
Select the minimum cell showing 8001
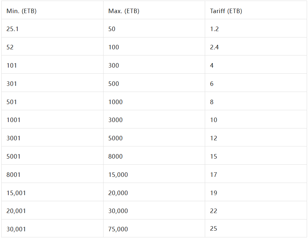coord(13,175)
